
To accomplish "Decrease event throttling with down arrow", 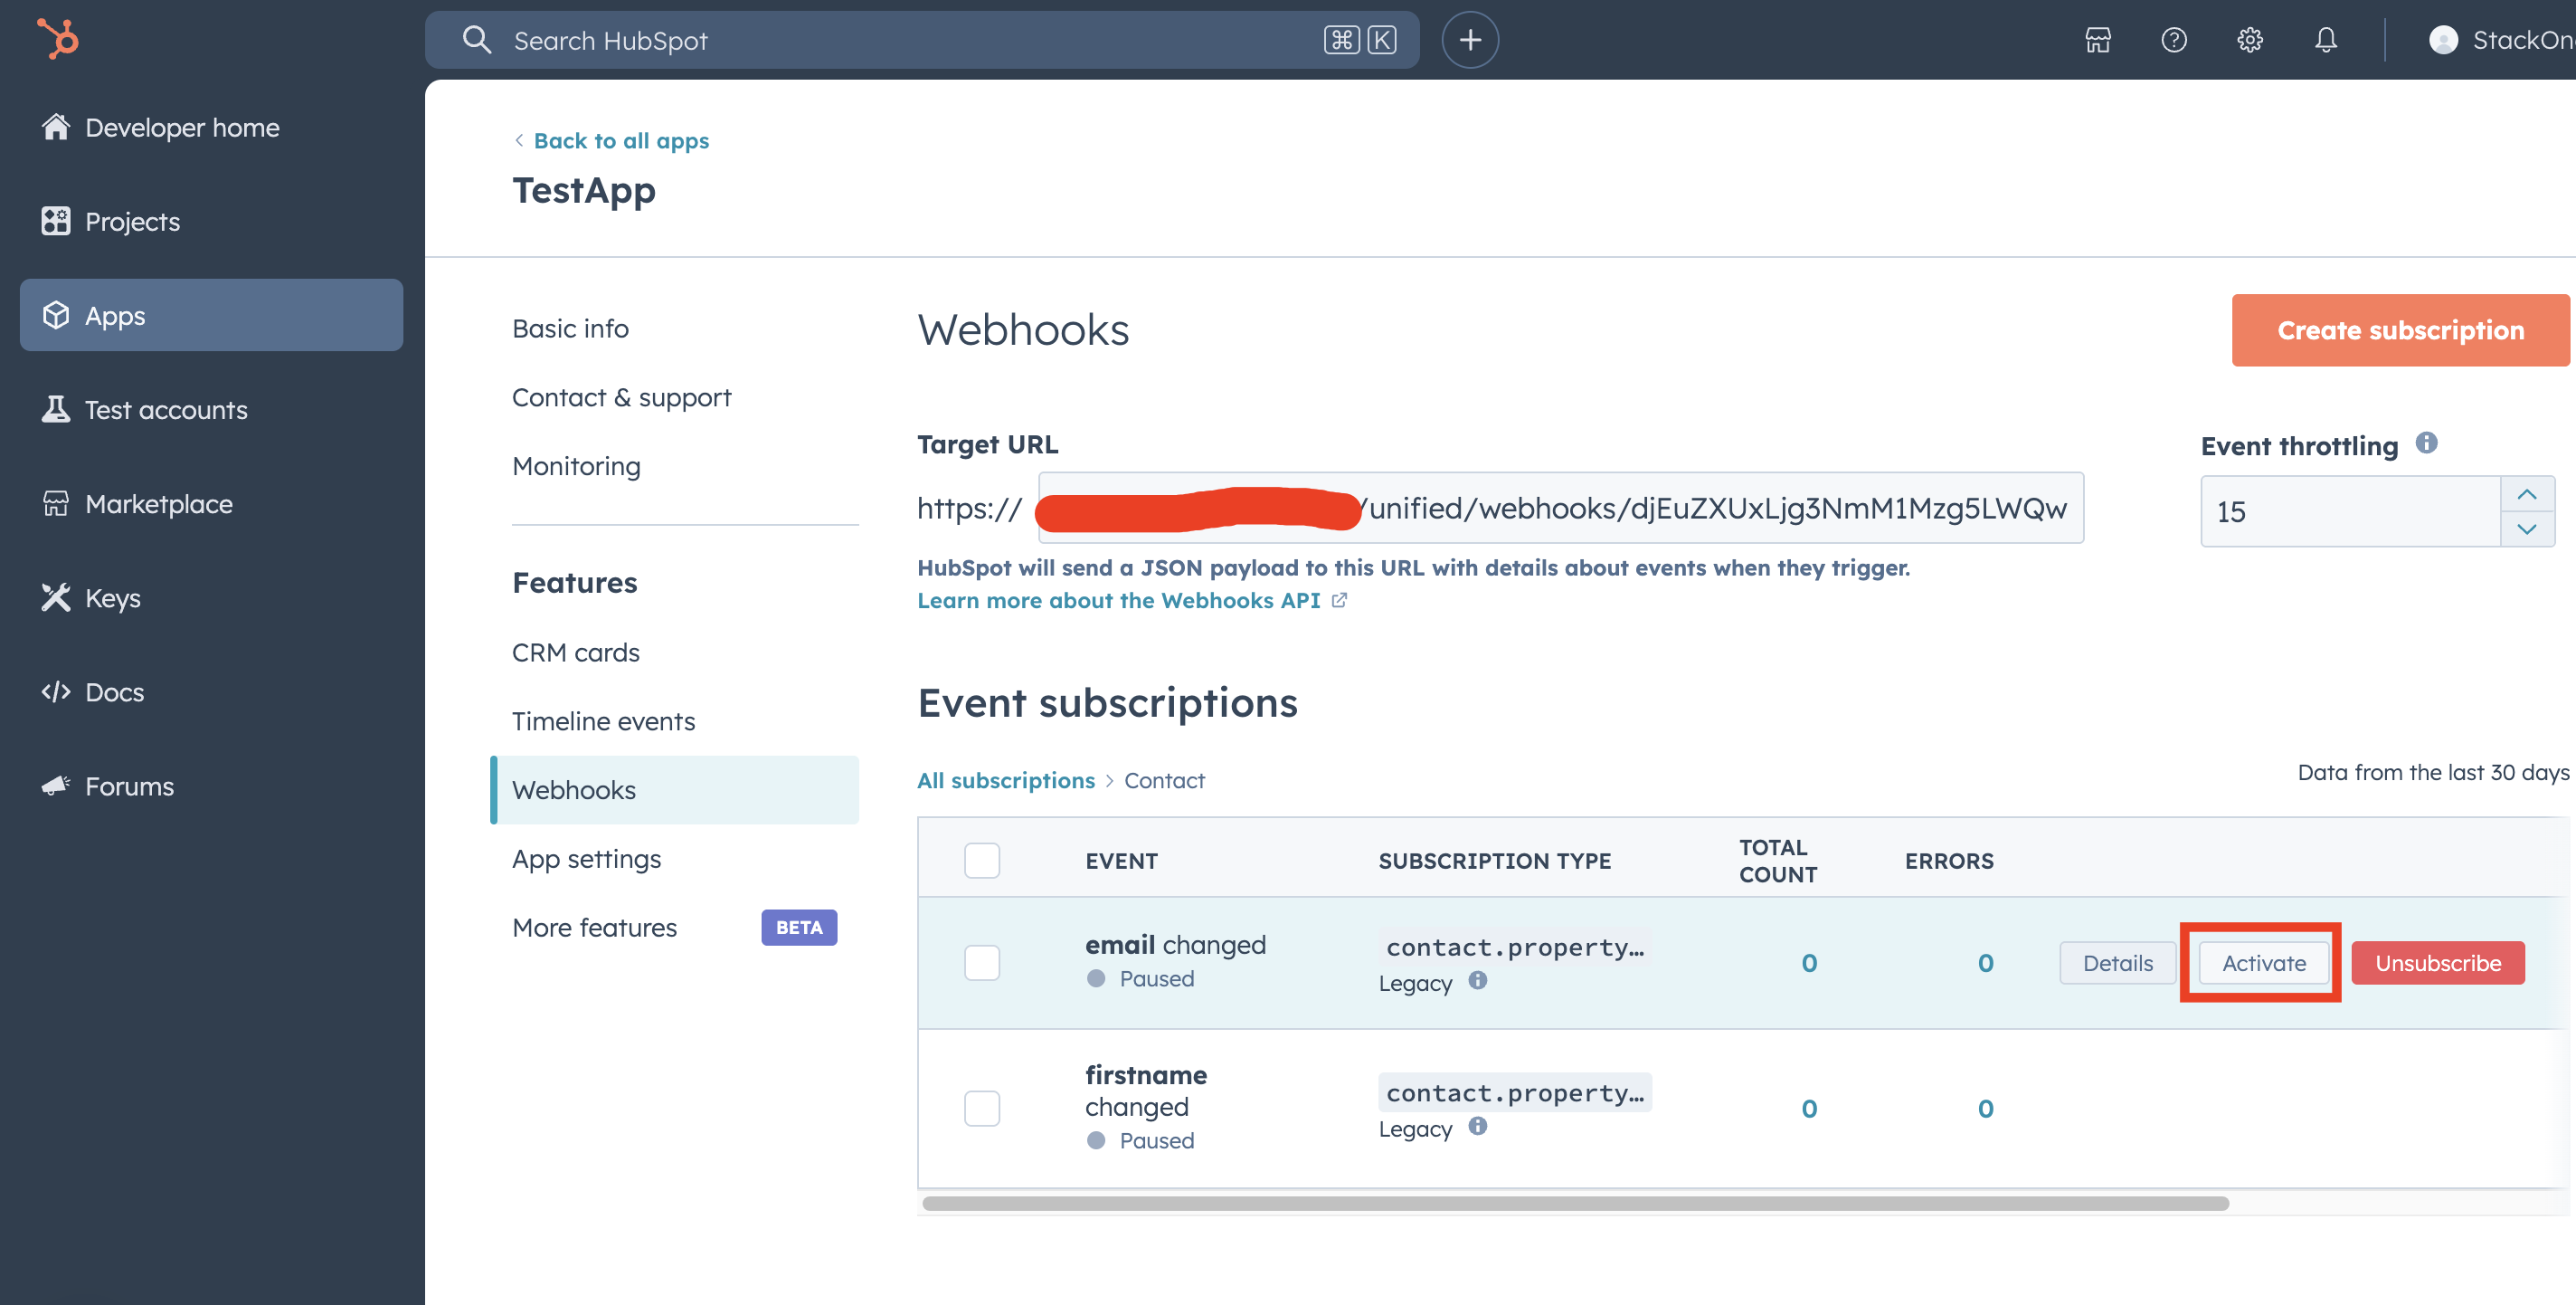I will pos(2526,529).
